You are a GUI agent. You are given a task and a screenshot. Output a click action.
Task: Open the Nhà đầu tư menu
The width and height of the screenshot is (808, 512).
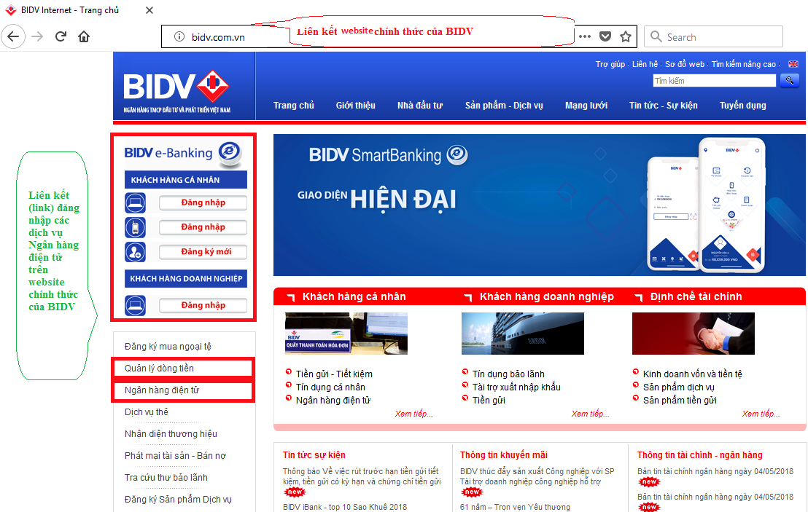(420, 106)
